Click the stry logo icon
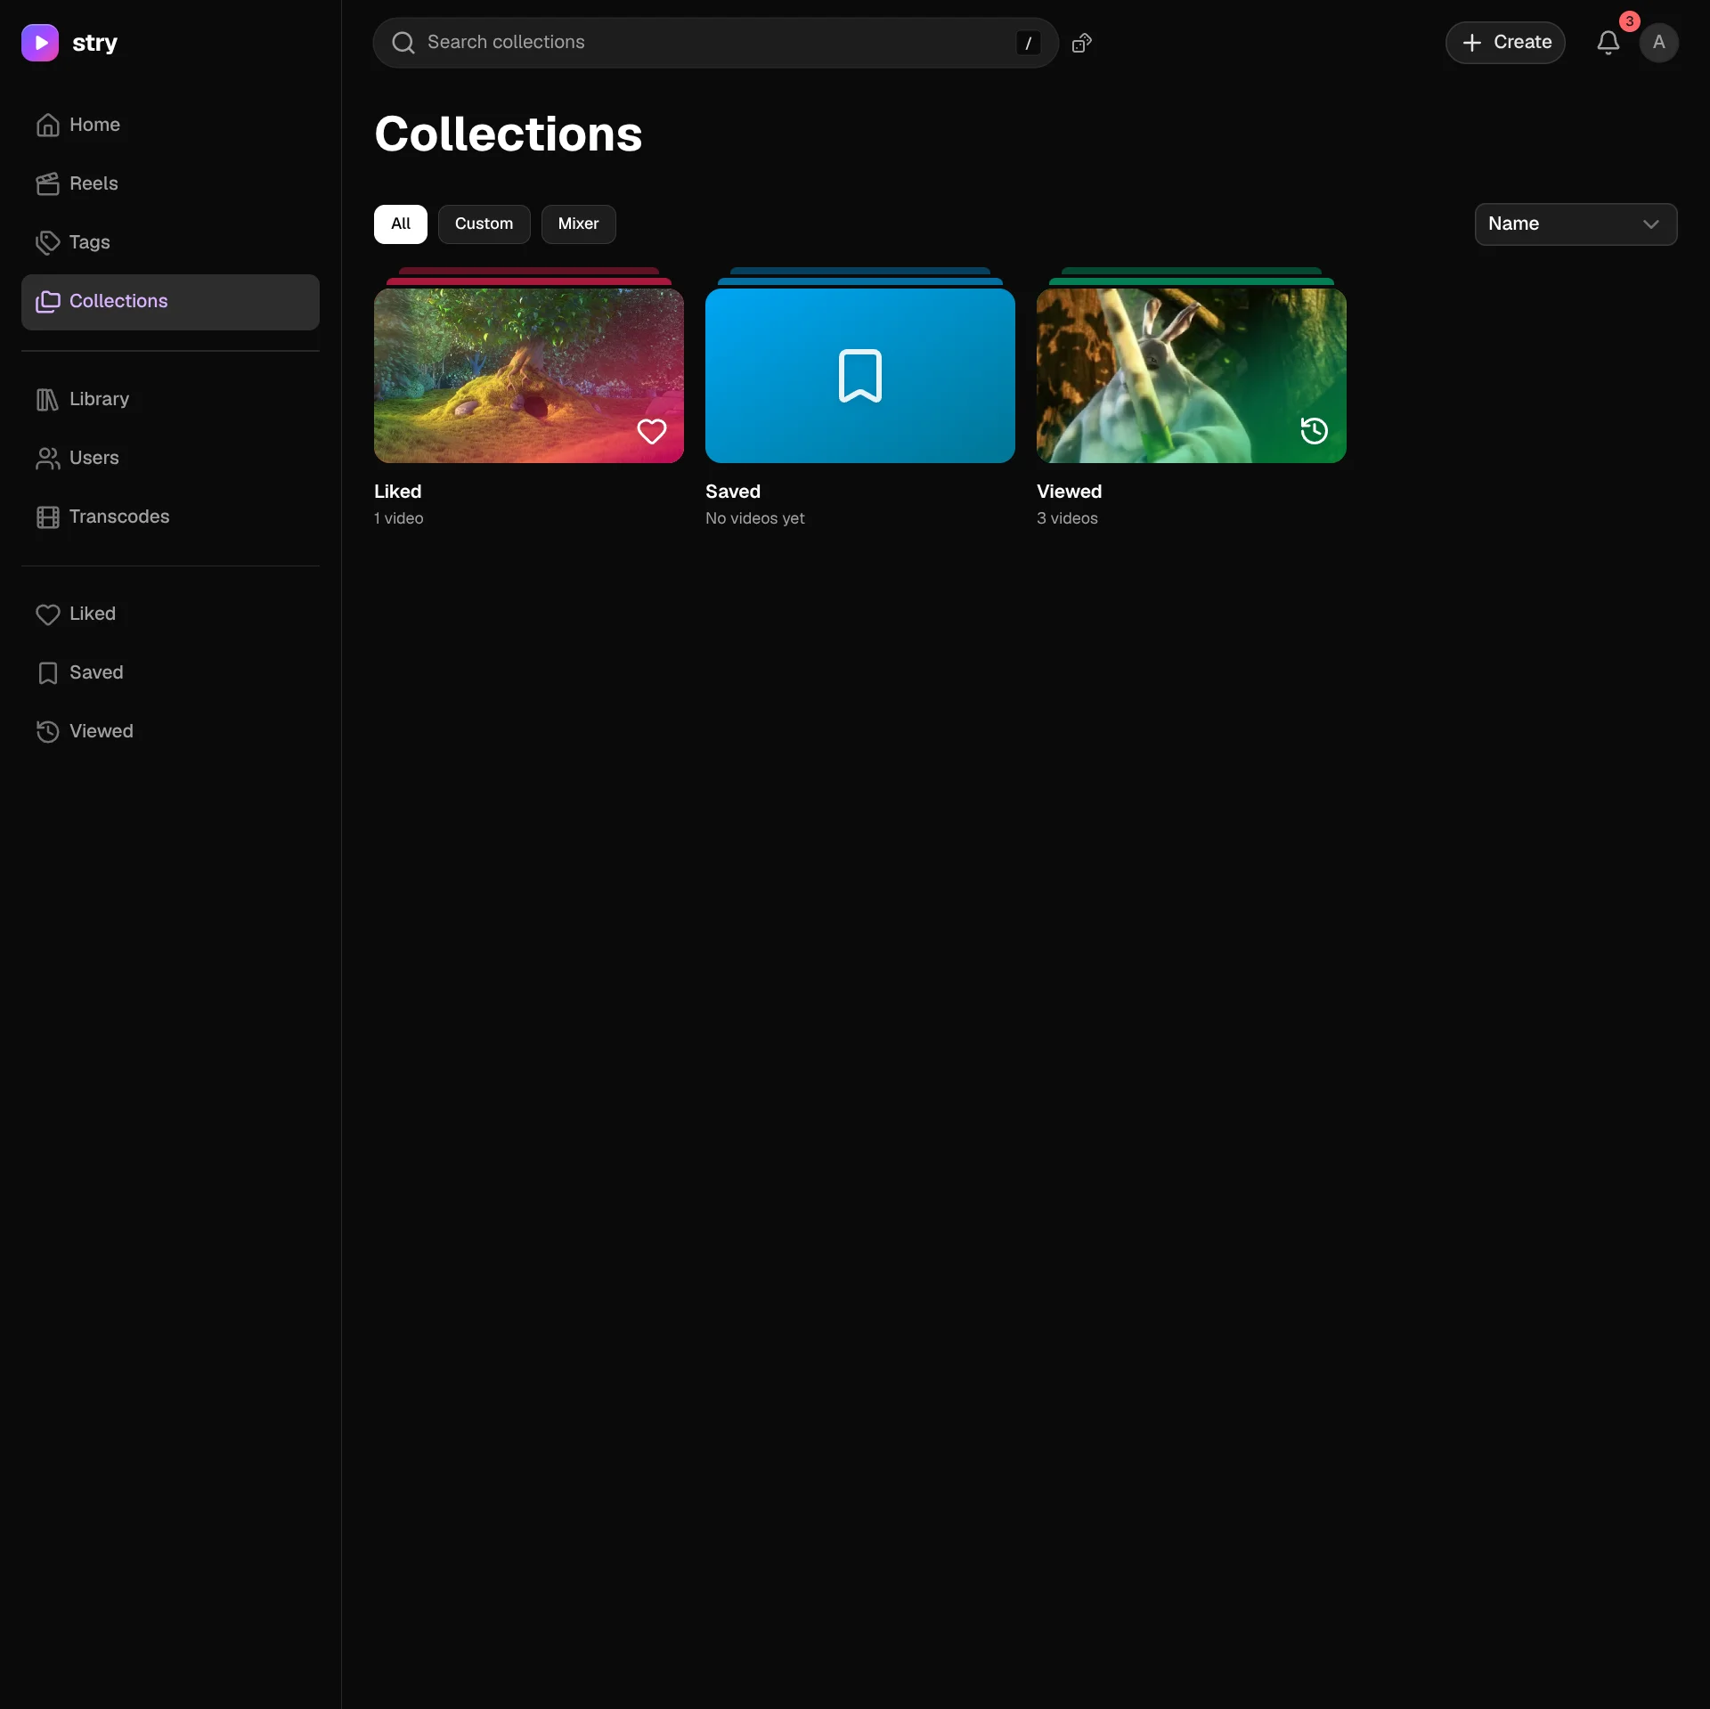 (x=40, y=43)
